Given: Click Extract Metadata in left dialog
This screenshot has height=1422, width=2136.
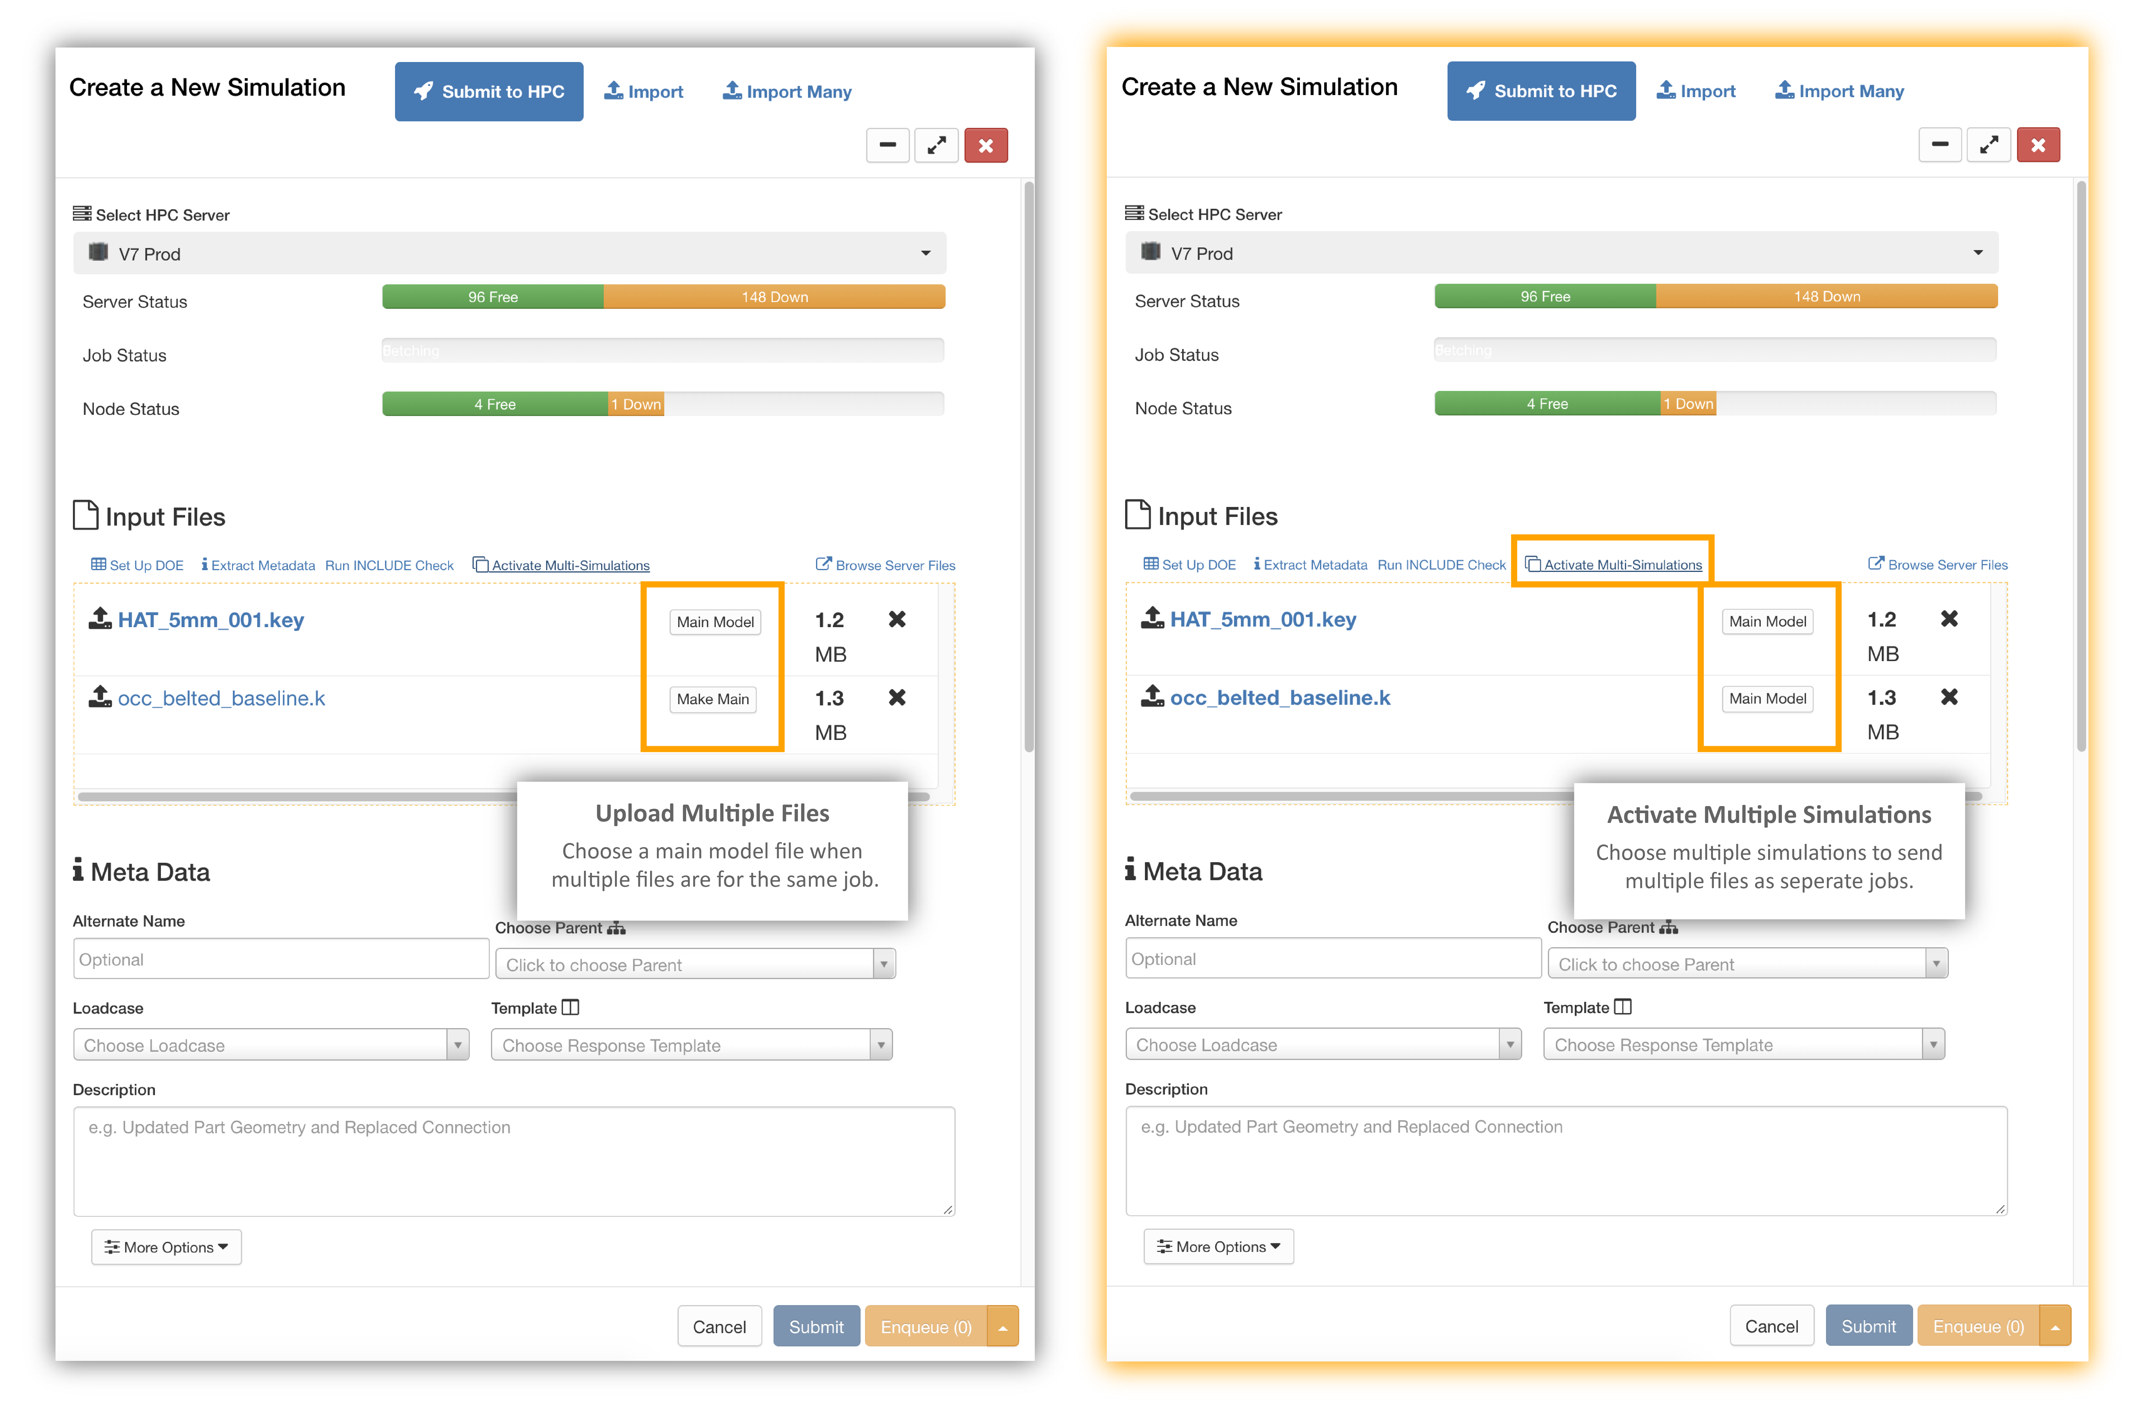Looking at the screenshot, I should pos(258,565).
